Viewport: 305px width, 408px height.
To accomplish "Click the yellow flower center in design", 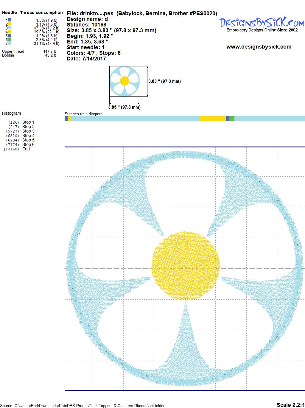I will [x=186, y=265].
